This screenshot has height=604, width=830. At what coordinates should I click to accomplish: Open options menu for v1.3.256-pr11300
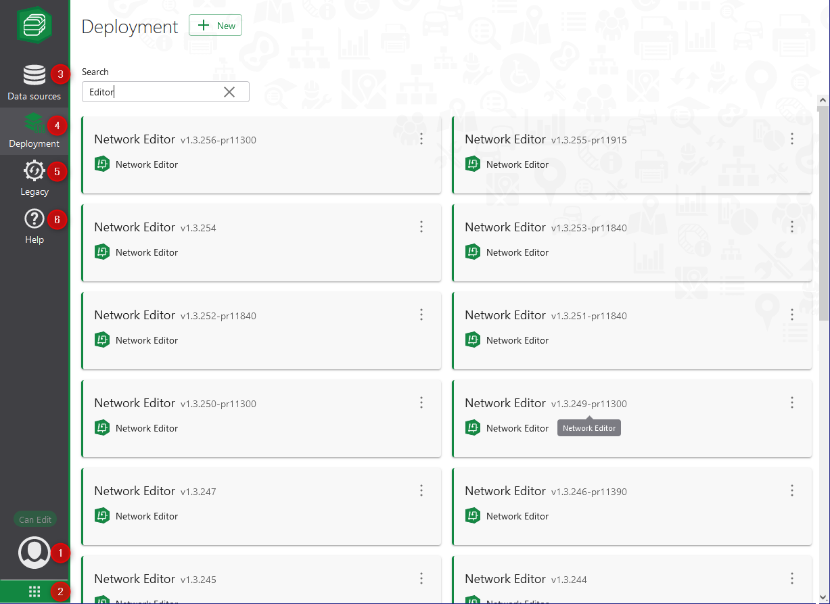421,139
